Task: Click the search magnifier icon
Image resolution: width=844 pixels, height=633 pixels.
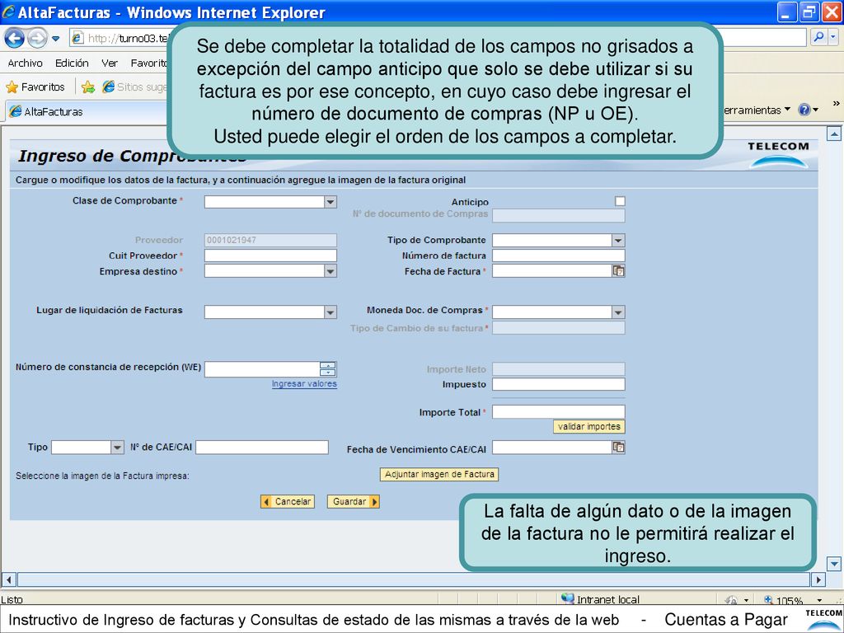Action: coord(818,37)
